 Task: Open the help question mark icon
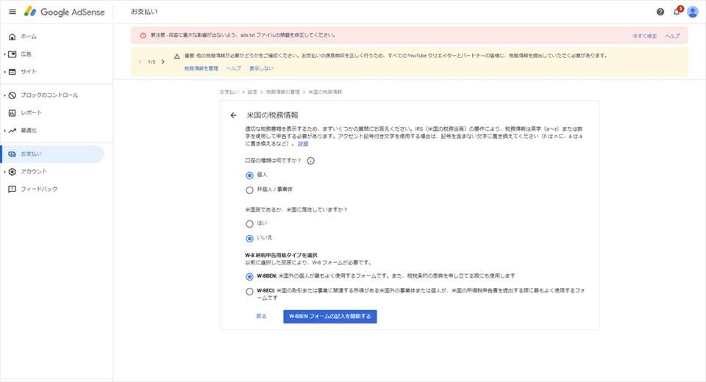point(660,12)
